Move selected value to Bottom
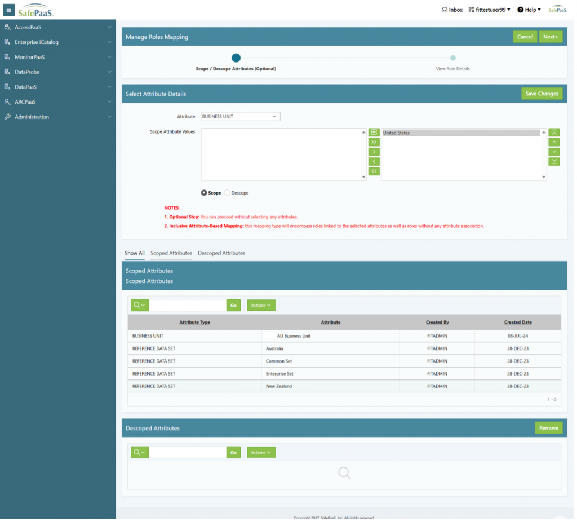The width and height of the screenshot is (577, 521). tap(554, 161)
